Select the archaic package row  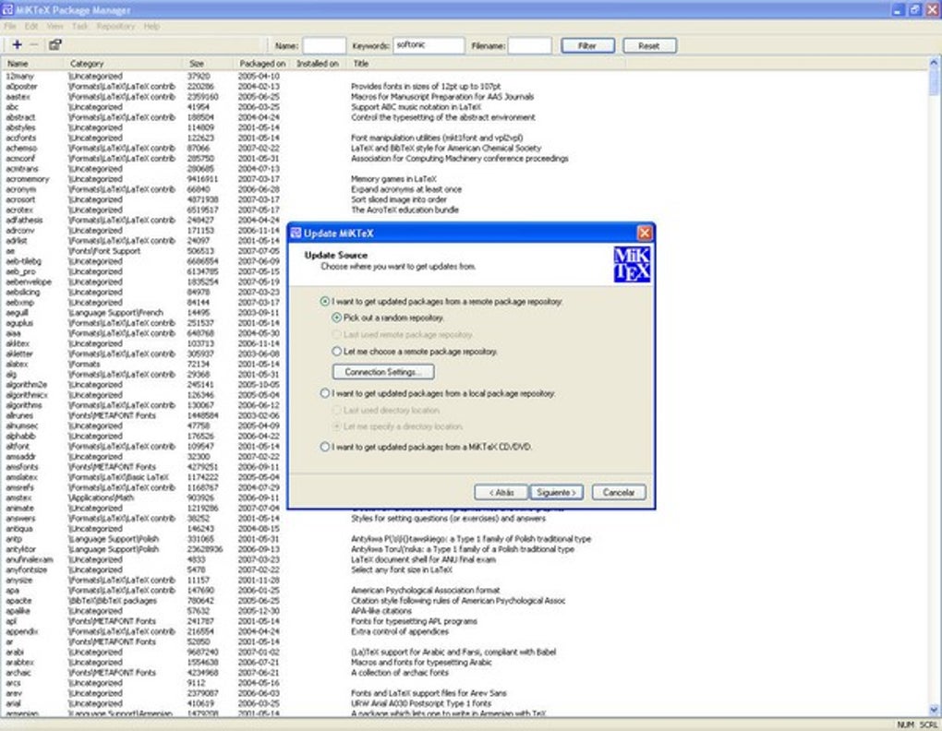pyautogui.click(x=465, y=673)
